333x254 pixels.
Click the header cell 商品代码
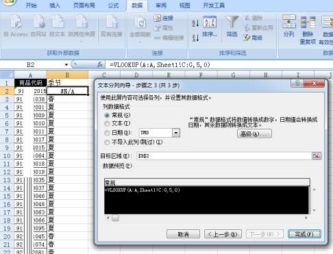coord(31,83)
